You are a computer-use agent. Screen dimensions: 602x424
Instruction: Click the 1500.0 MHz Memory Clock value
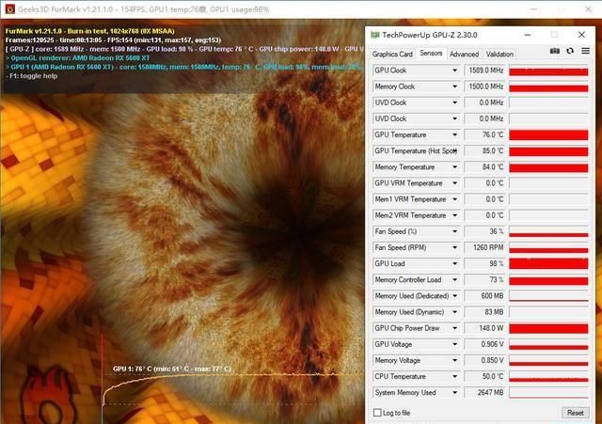pos(484,86)
